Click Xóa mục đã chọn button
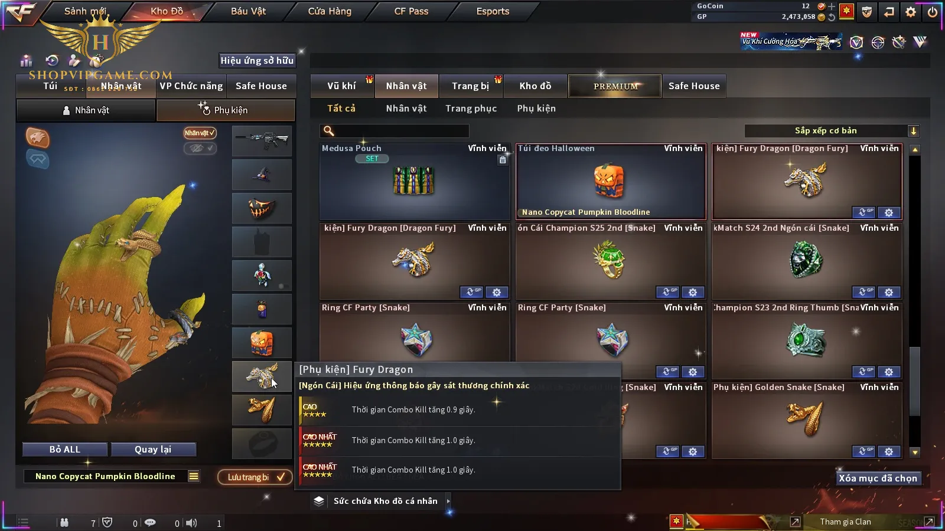 tap(878, 478)
